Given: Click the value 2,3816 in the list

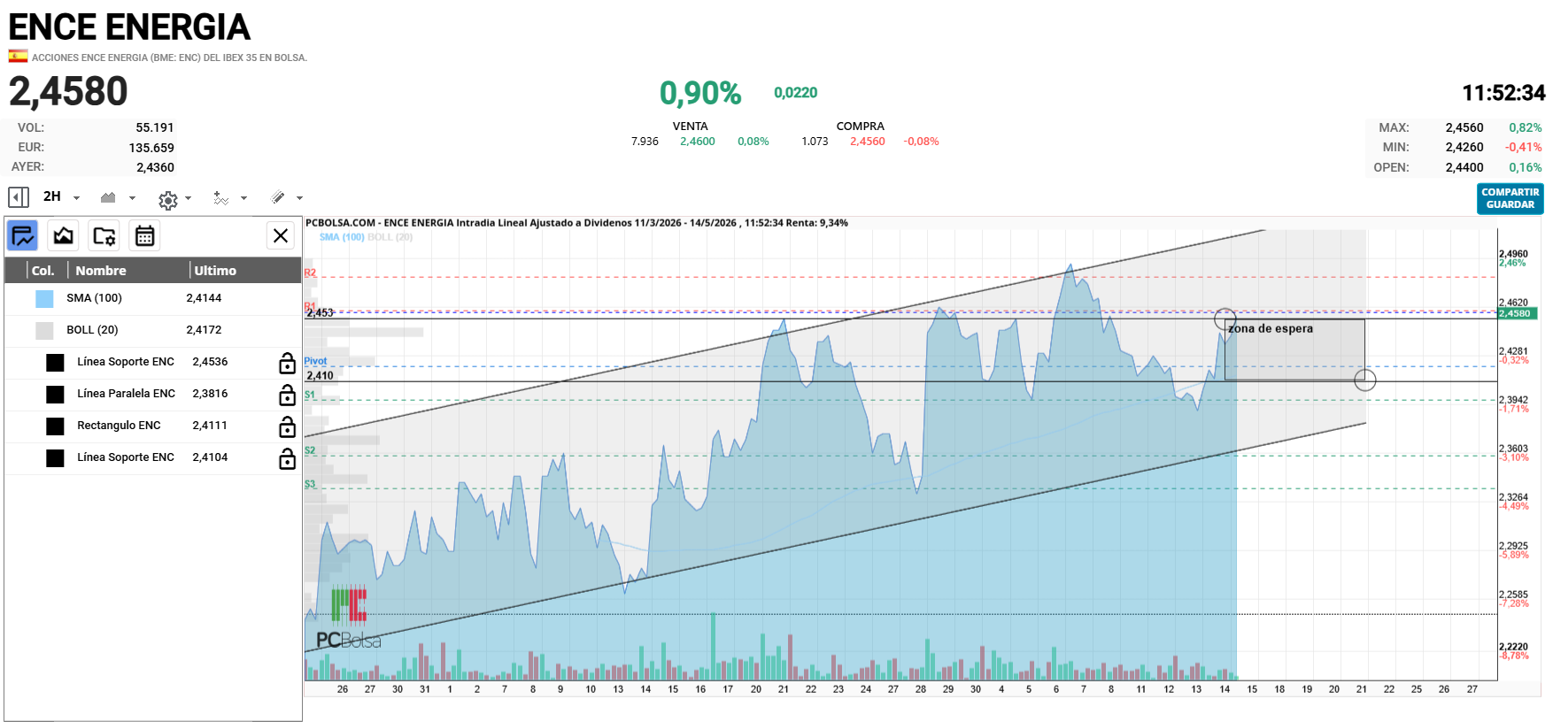Looking at the screenshot, I should click(210, 394).
